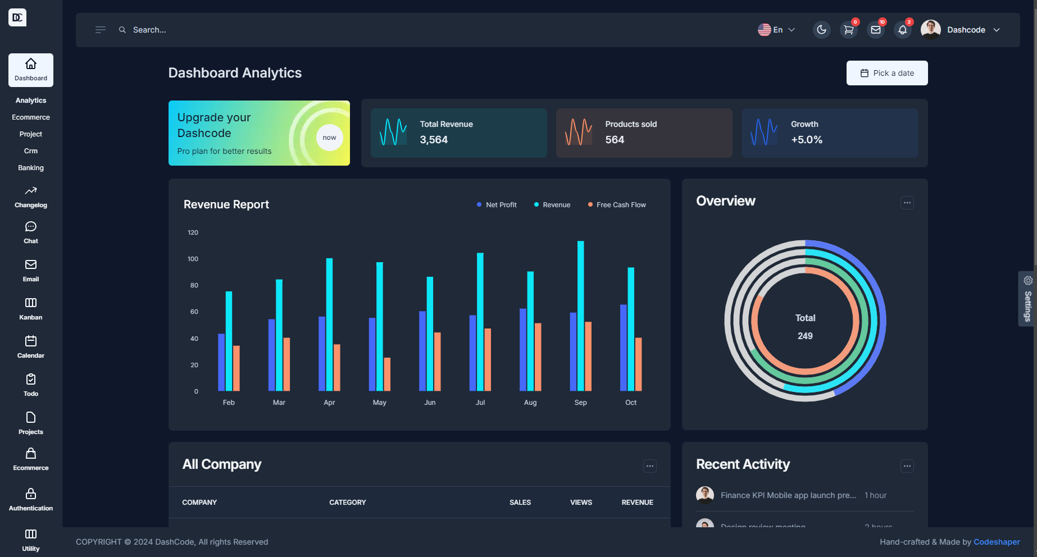
Task: Sort by the CATEGORY column header
Action: 348,503
